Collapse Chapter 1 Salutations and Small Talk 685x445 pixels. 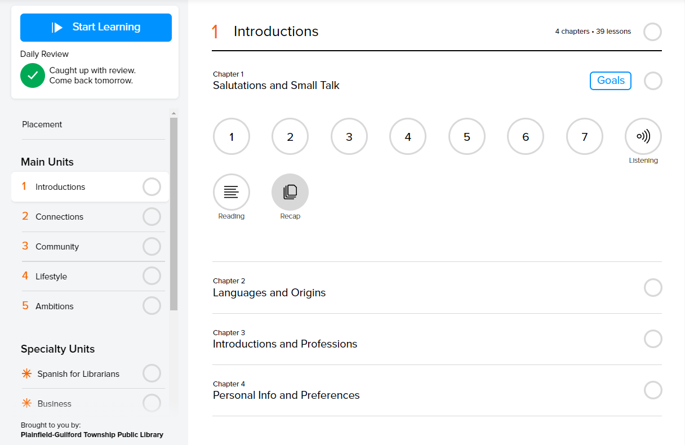coord(276,81)
